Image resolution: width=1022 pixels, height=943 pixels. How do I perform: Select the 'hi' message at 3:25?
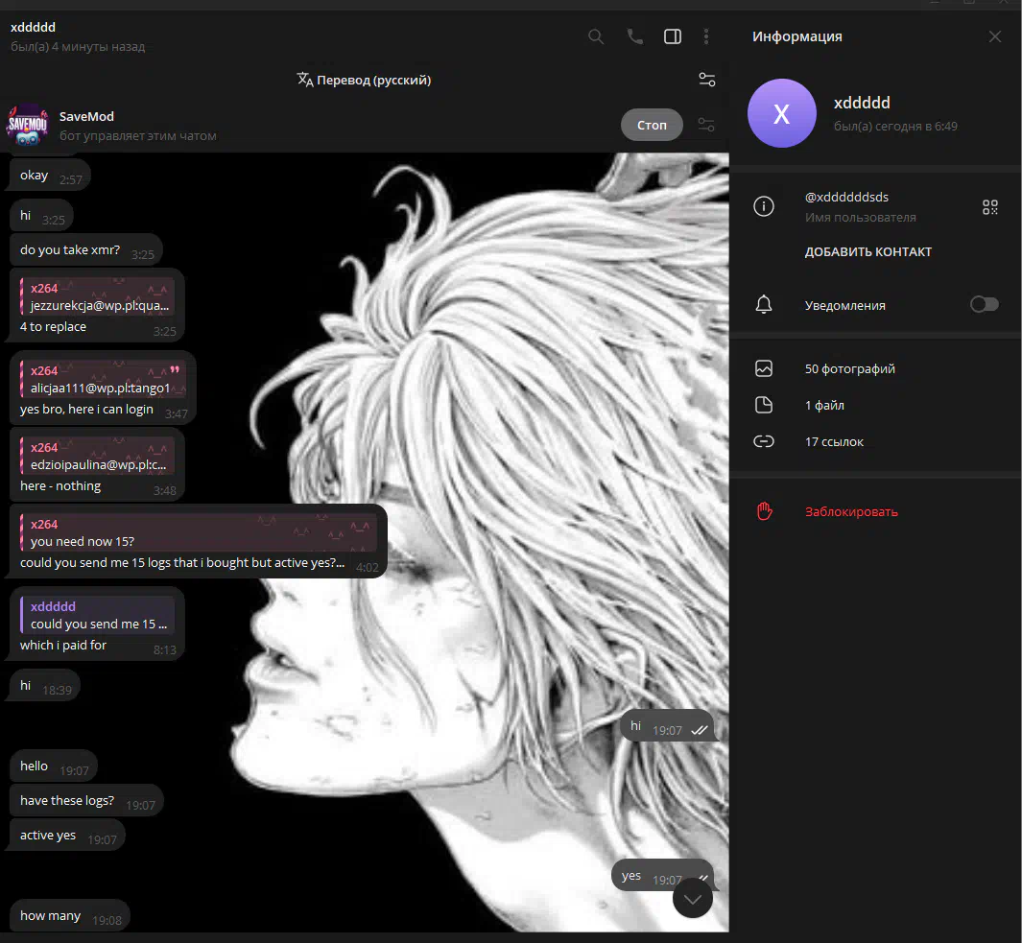pyautogui.click(x=41, y=216)
